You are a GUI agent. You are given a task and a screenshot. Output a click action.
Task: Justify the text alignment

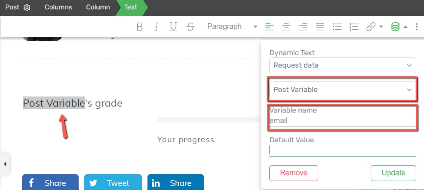coord(320,27)
